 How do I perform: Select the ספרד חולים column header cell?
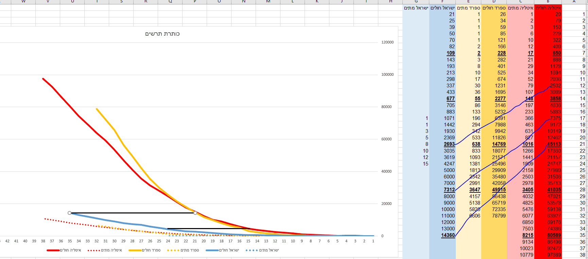tap(494, 8)
